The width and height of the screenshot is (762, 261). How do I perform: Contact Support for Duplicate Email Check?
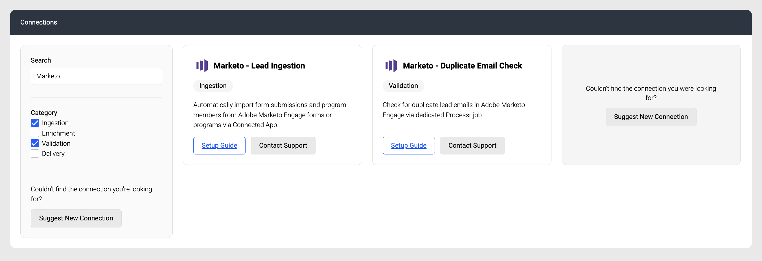472,145
